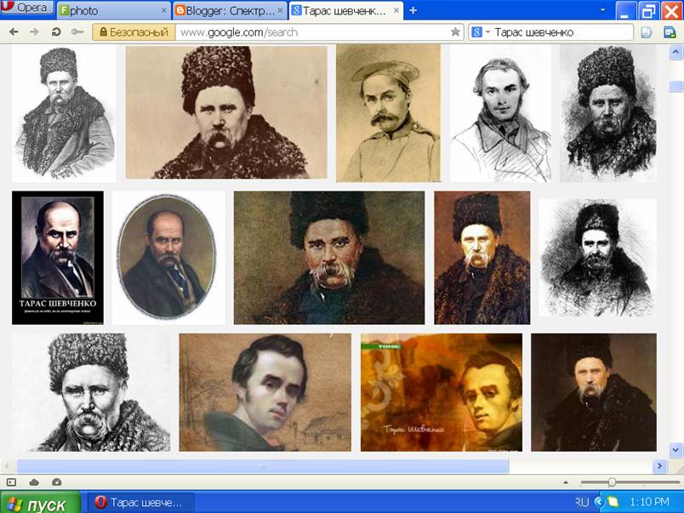Open the painting of a young man with a cottage
684x513 pixels.
265,392
